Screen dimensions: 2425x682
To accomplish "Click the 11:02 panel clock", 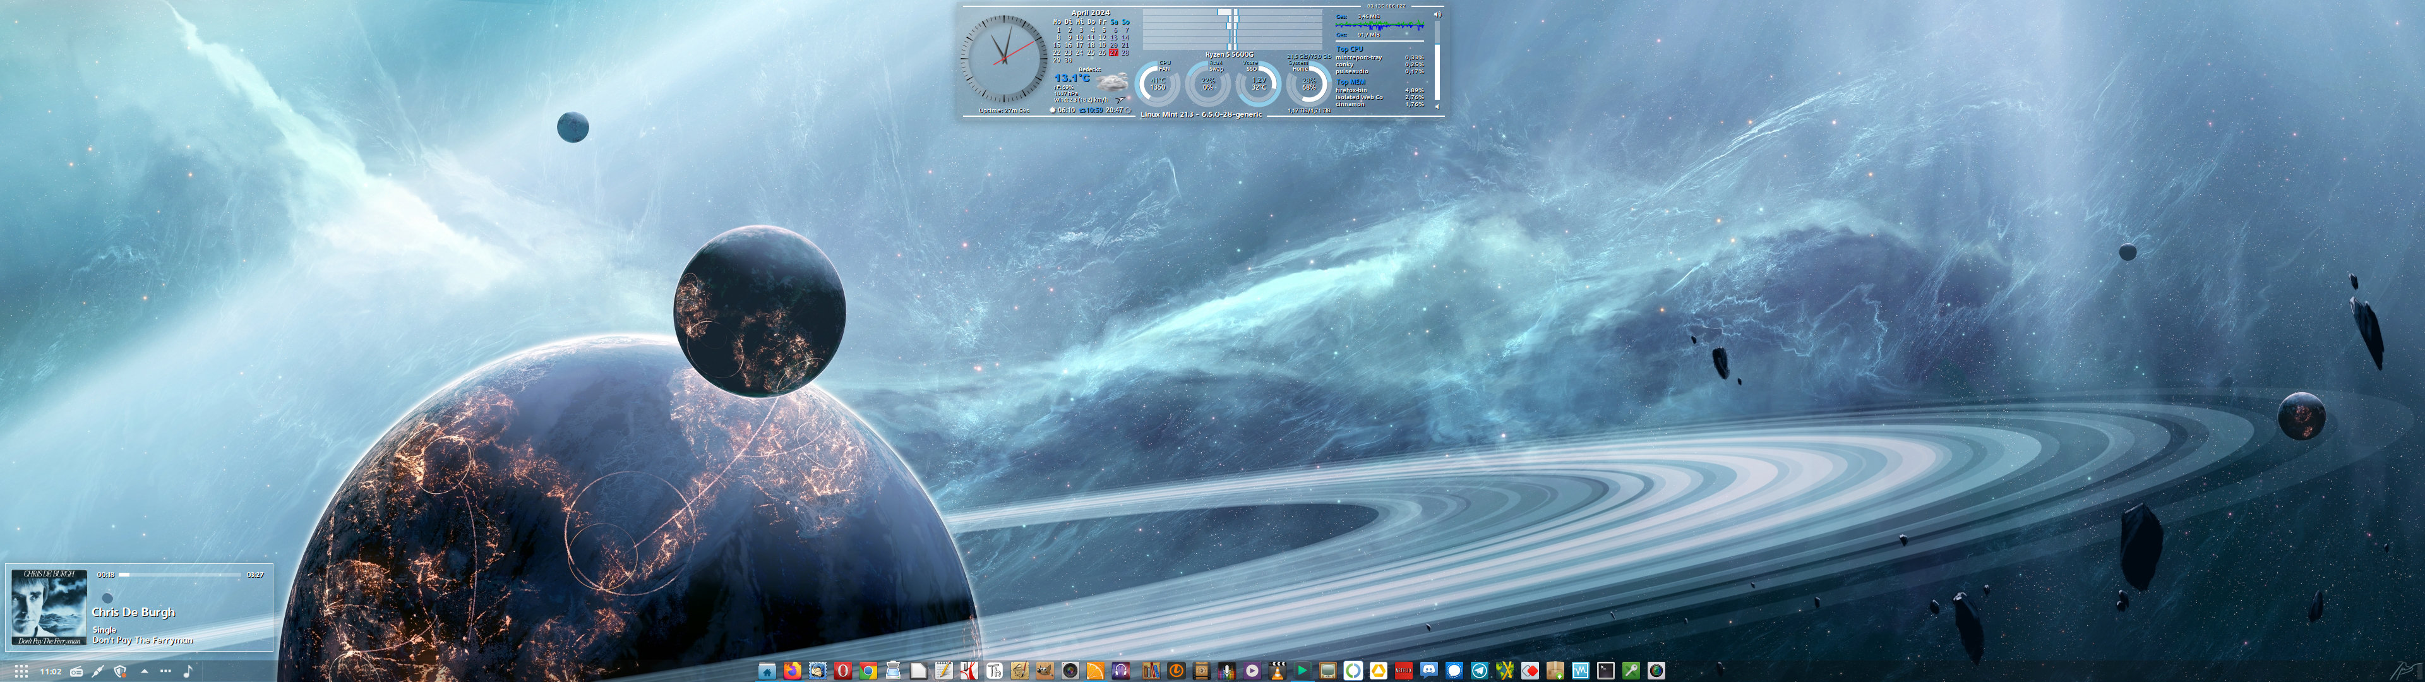I will tap(51, 672).
